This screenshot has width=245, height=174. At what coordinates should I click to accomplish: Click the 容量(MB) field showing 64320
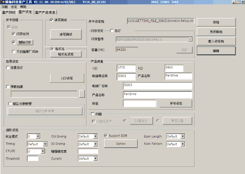pyautogui.click(x=127, y=49)
